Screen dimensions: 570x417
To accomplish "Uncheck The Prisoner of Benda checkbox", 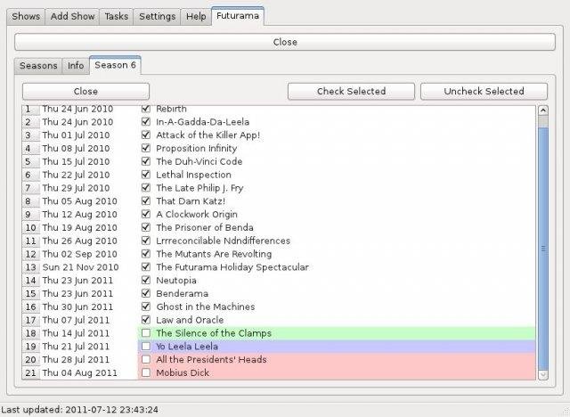I will coord(146,227).
